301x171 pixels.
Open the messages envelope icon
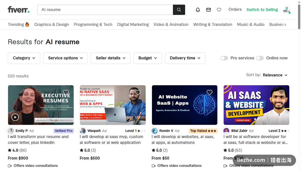[x=208, y=10]
